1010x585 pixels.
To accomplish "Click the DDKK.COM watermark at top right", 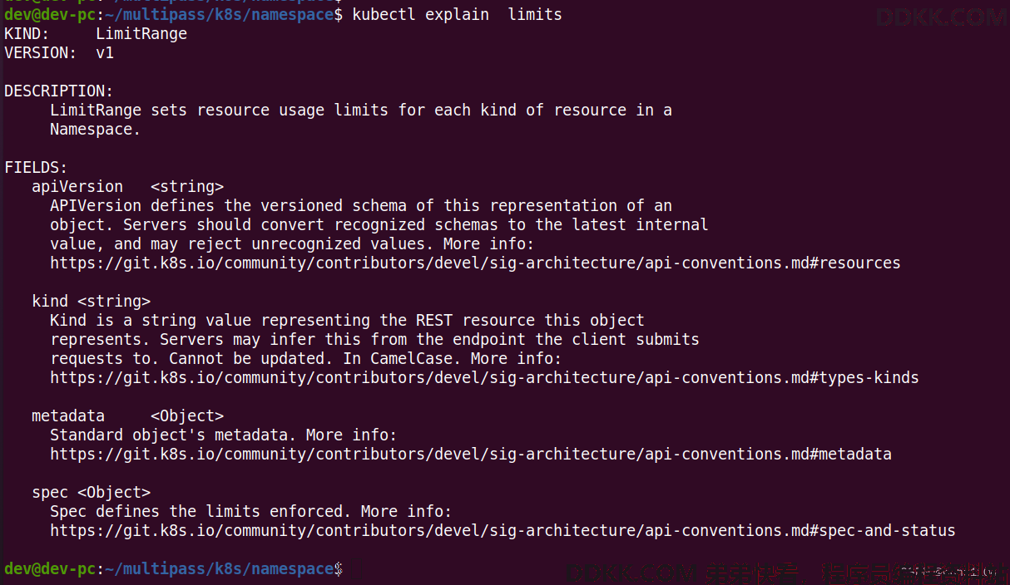I will 941,17.
